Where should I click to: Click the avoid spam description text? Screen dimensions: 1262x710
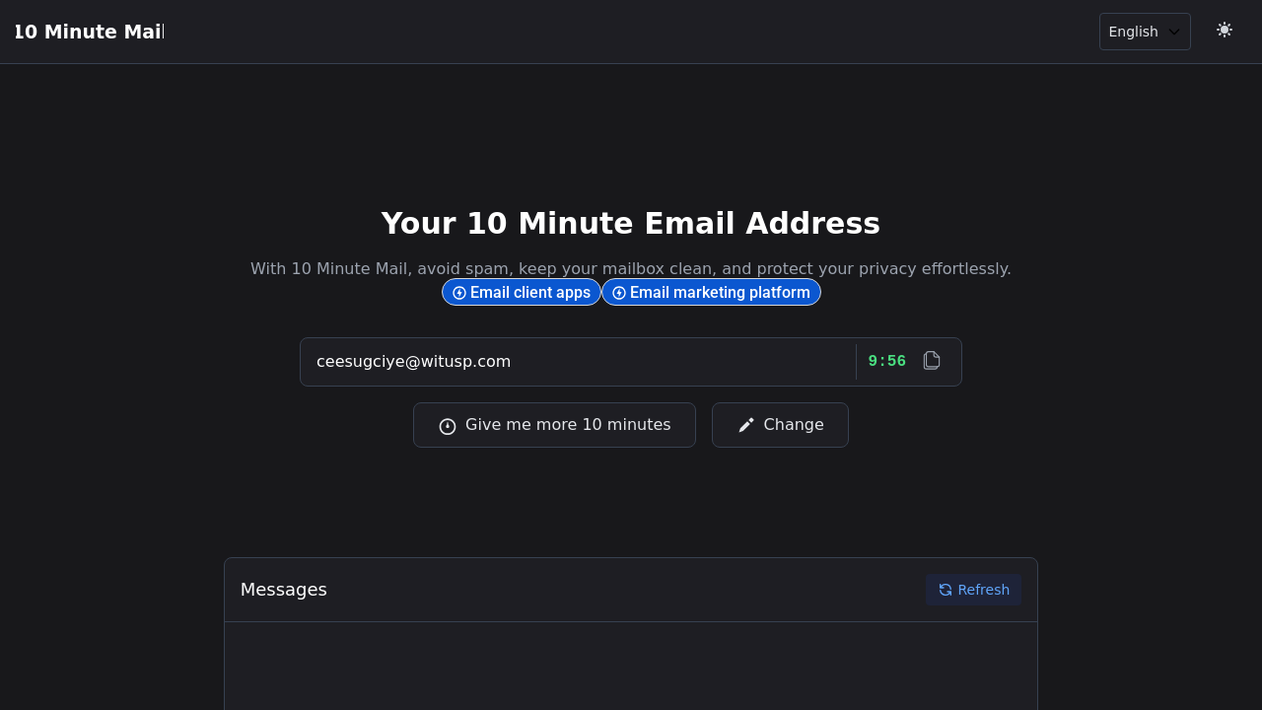pos(631,268)
